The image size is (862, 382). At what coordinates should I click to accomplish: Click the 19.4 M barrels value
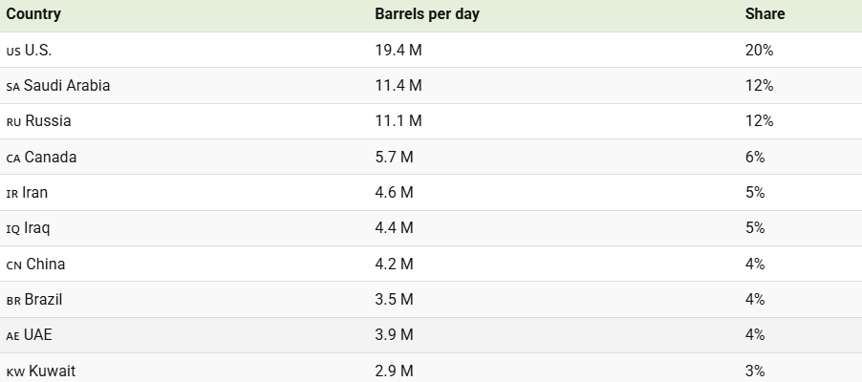point(398,50)
